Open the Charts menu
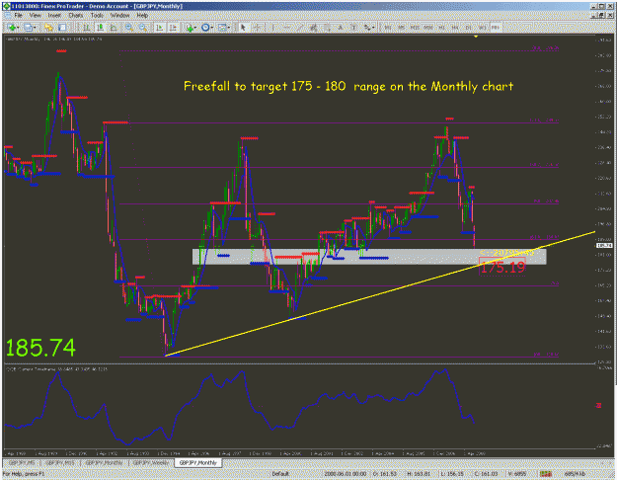The width and height of the screenshot is (617, 480). [x=76, y=16]
